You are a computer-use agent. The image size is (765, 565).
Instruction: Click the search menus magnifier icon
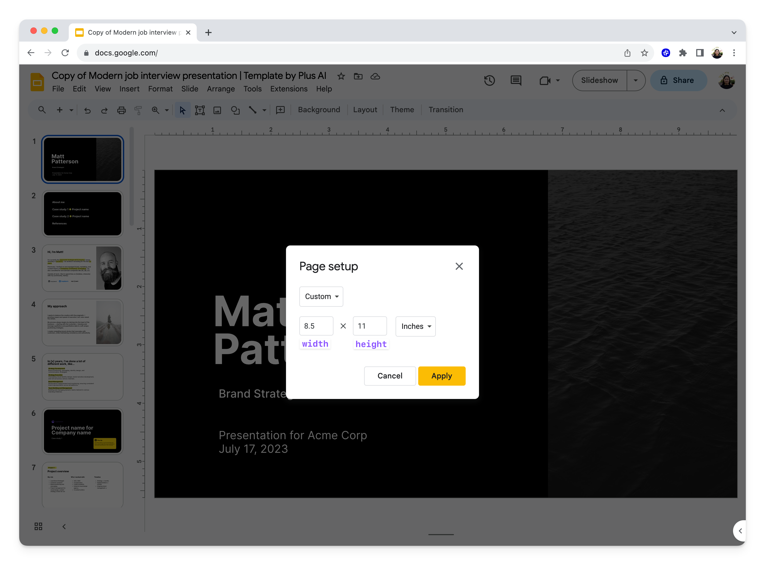pos(42,110)
